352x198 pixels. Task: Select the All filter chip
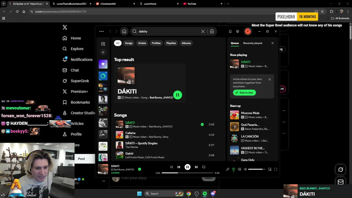pos(118,43)
